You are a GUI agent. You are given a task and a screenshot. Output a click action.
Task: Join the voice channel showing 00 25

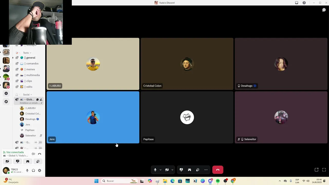click(x=29, y=142)
